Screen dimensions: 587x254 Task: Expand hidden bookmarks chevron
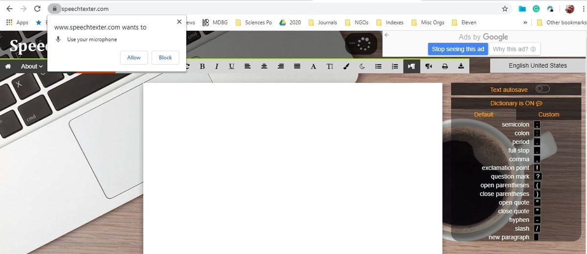[525, 22]
